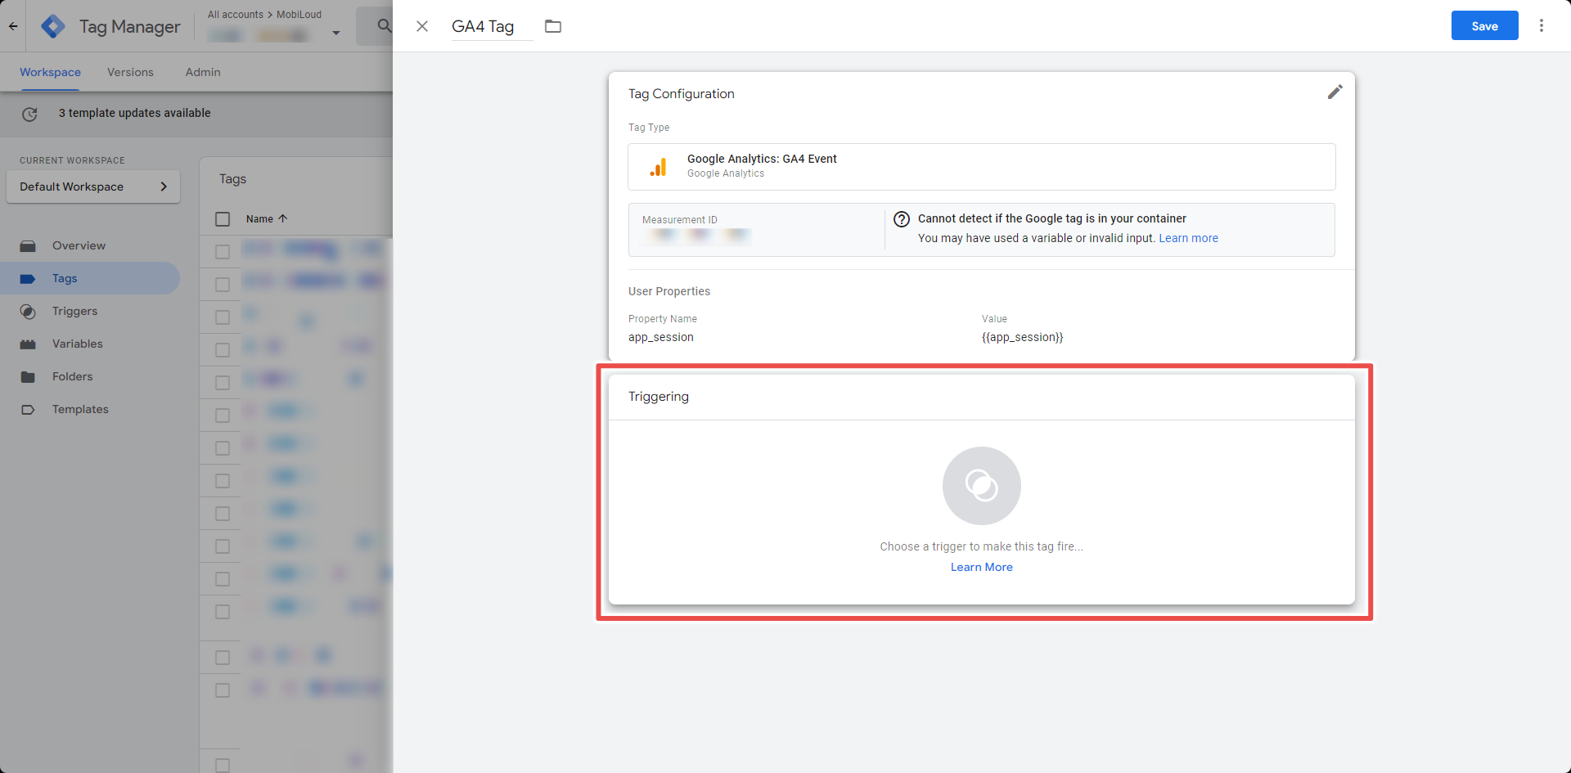Open Folders in the sidebar
Viewport: 1571px width, 773px height.
[72, 376]
